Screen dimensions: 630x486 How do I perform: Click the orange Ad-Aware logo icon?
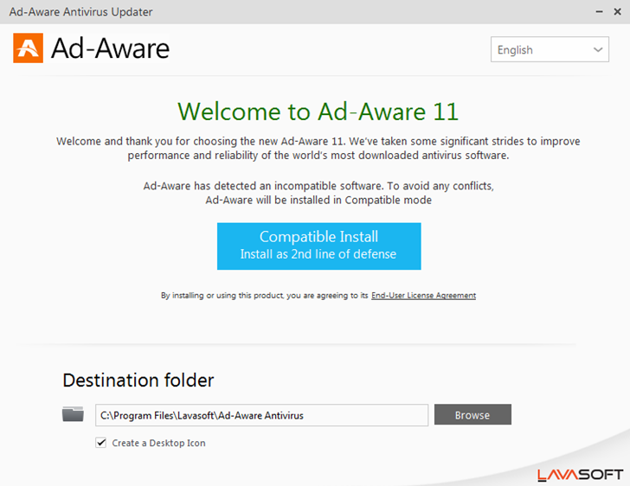(x=28, y=48)
